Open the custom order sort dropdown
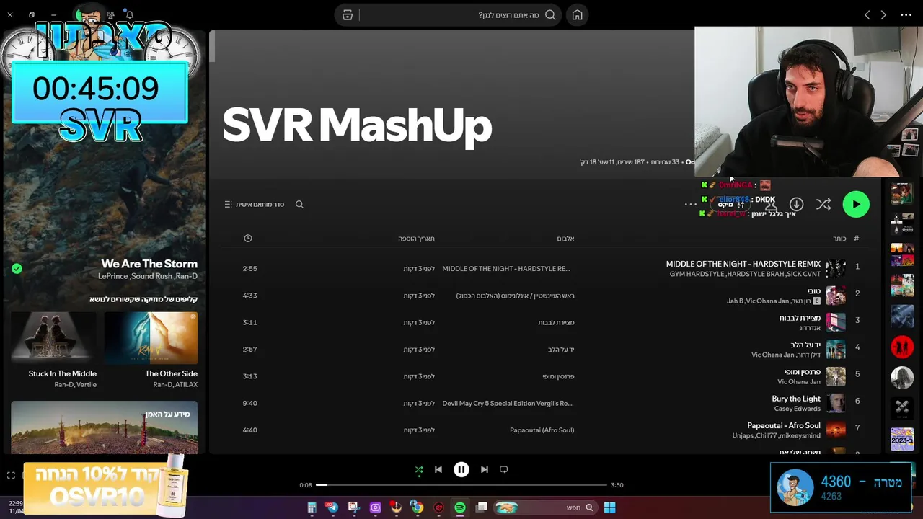Viewport: 923px width, 519px height. pos(255,205)
